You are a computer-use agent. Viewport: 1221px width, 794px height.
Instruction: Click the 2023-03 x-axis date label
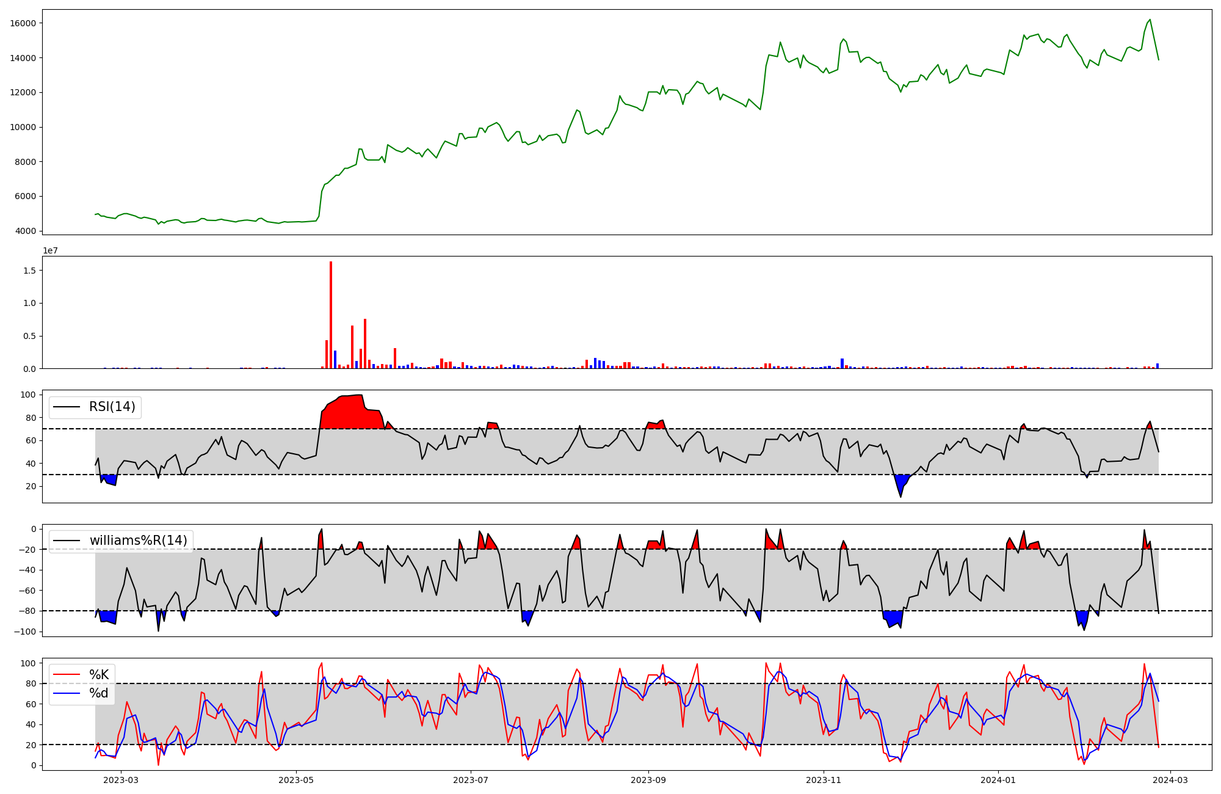pyautogui.click(x=121, y=779)
